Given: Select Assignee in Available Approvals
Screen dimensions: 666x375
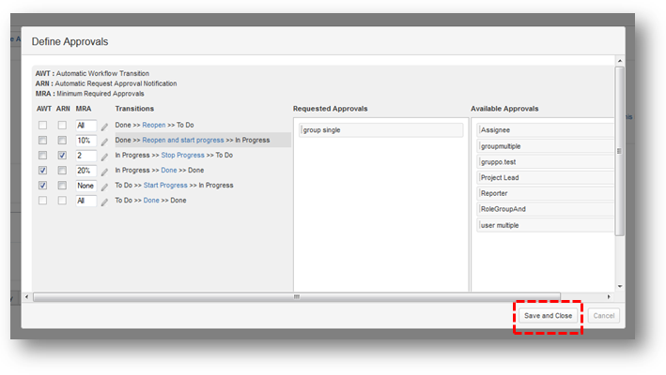Looking at the screenshot, I should pyautogui.click(x=543, y=130).
